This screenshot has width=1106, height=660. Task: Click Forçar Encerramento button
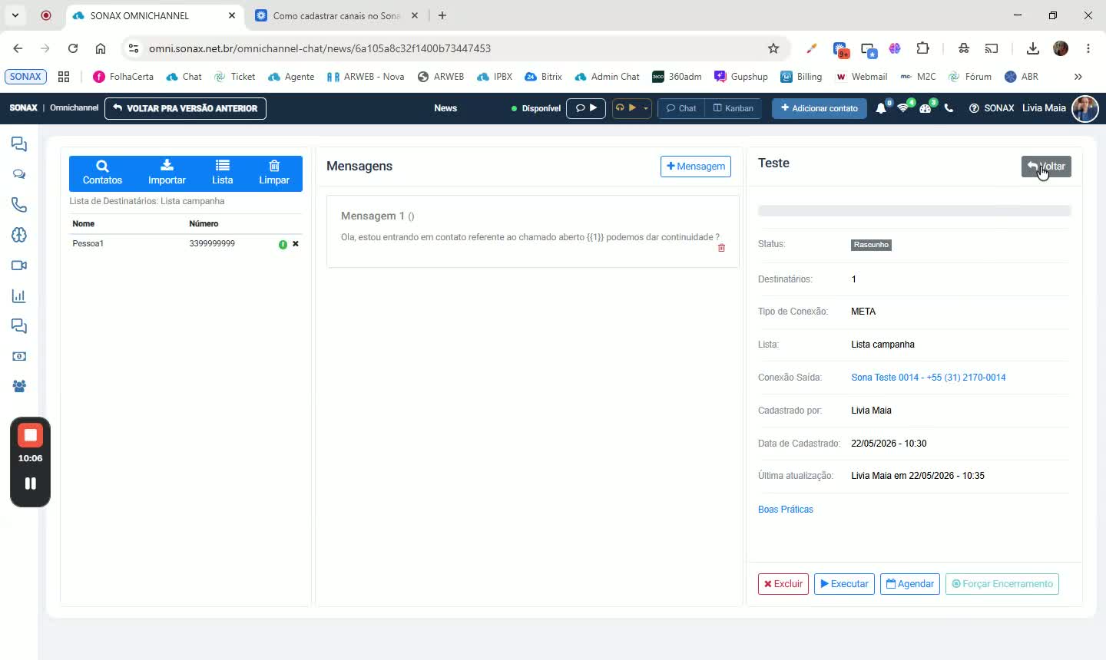(1002, 584)
